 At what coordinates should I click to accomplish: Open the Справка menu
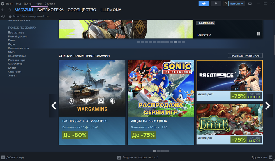(50, 3)
